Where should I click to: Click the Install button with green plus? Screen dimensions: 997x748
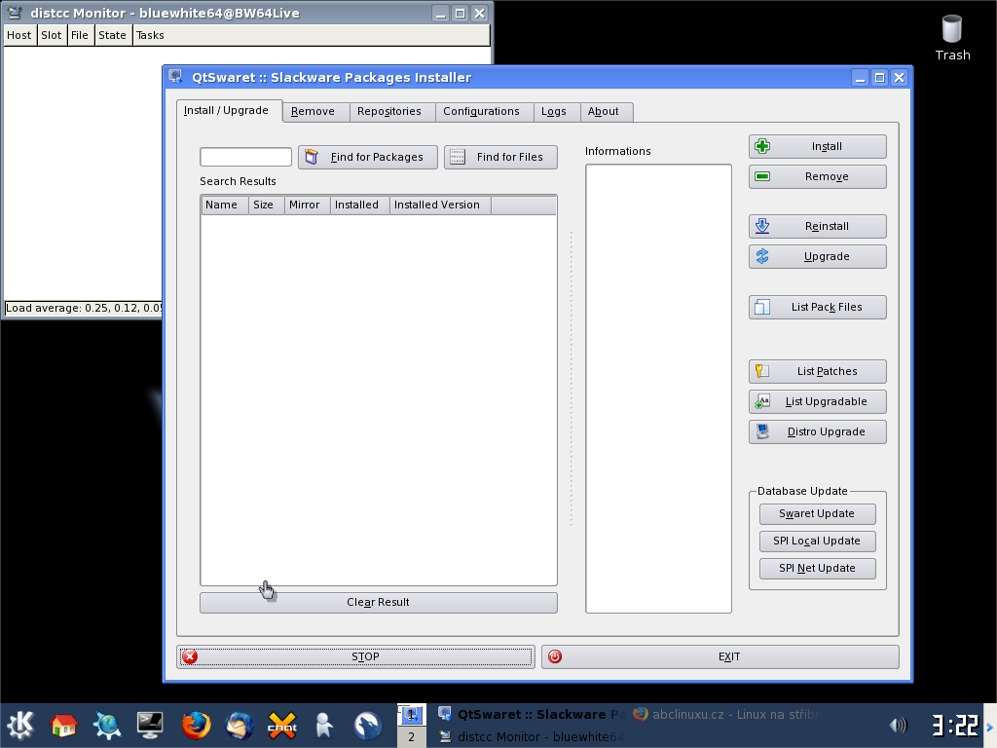[x=818, y=146]
